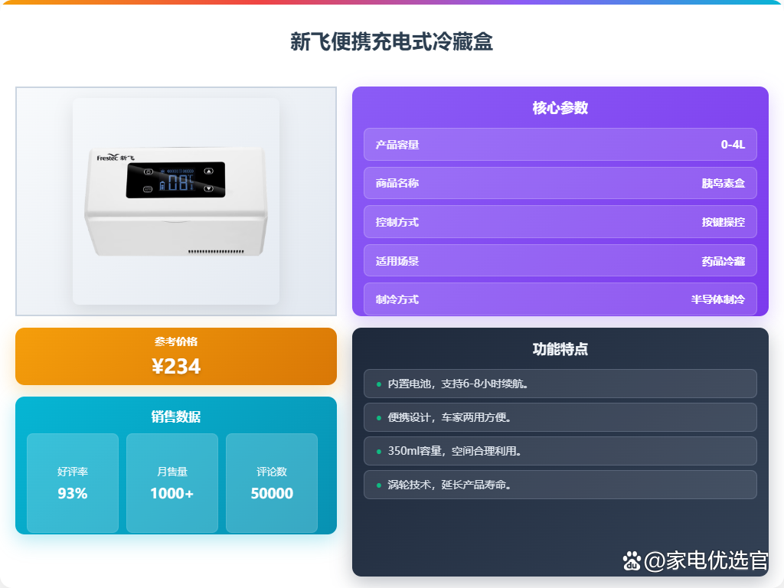784x588 pixels.
Task: Click the down arrow on the cooler display
Action: (x=208, y=188)
